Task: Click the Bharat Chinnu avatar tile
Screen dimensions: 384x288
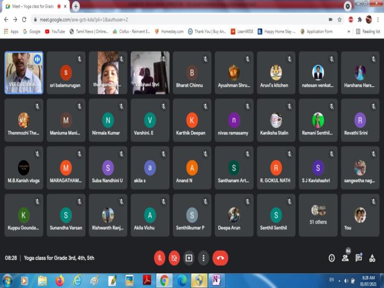Action: [x=192, y=73]
